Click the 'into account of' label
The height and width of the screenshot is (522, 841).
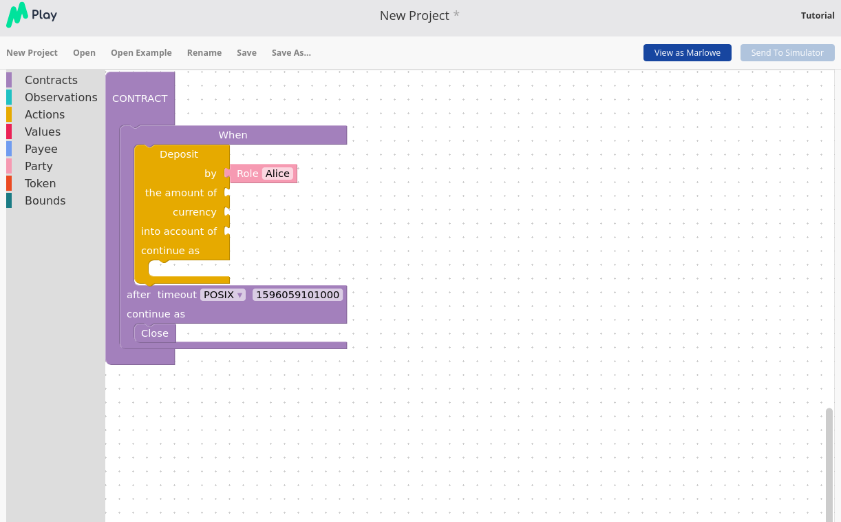(179, 231)
